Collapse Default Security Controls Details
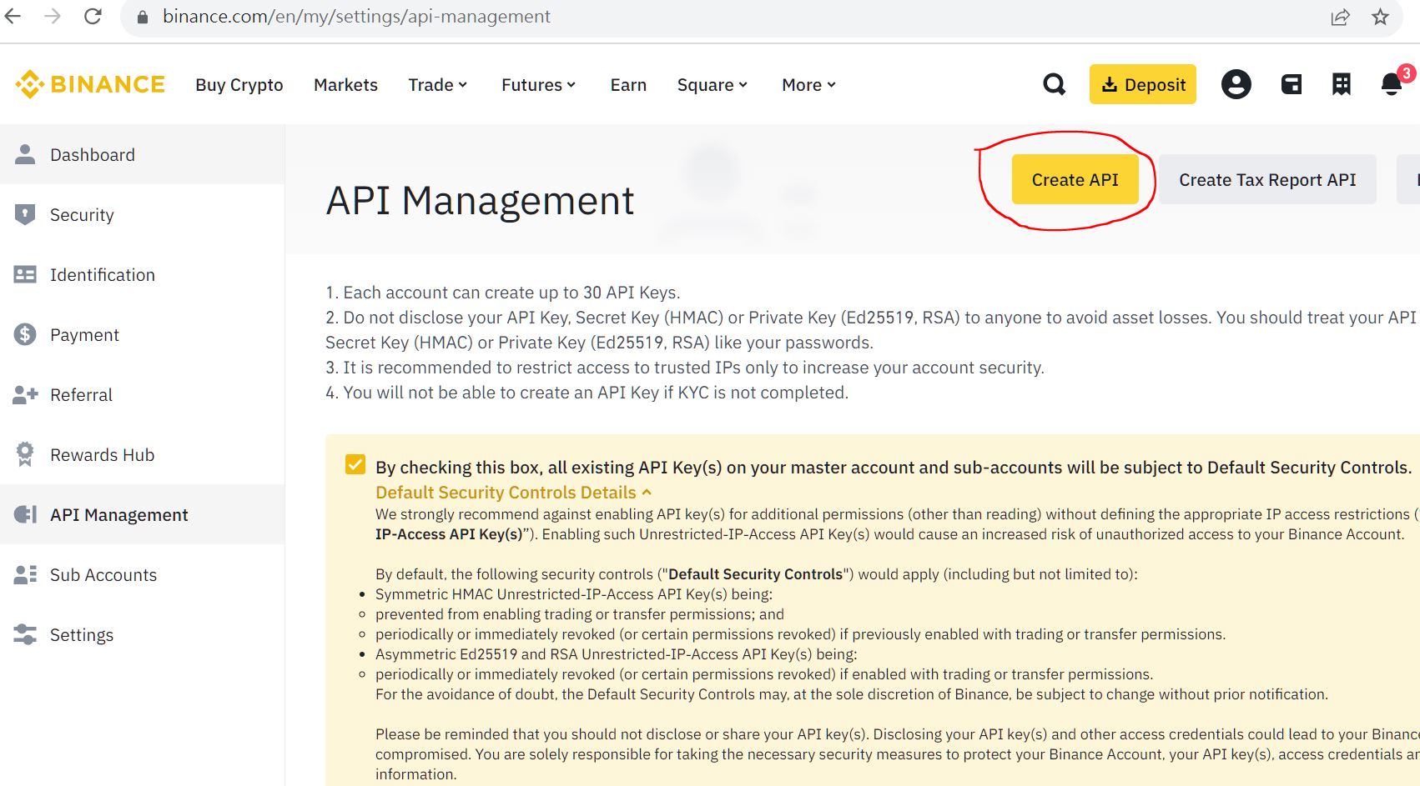This screenshot has height=786, width=1420. click(x=512, y=493)
